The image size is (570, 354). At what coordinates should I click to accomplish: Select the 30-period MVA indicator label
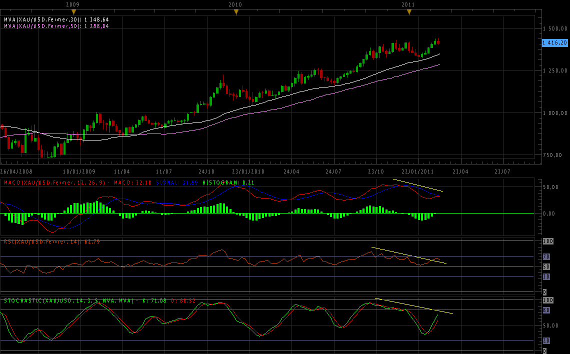(56, 19)
